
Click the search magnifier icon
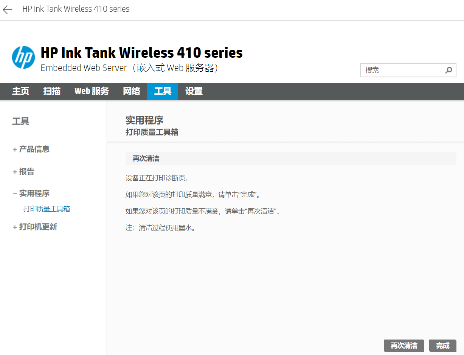(x=448, y=70)
